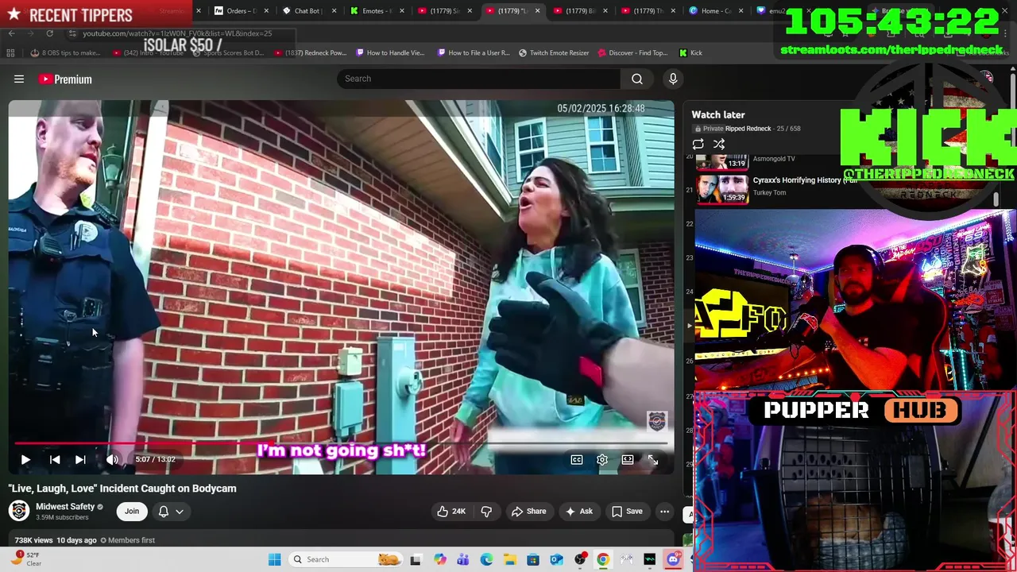Click the Join membership button

tap(132, 512)
